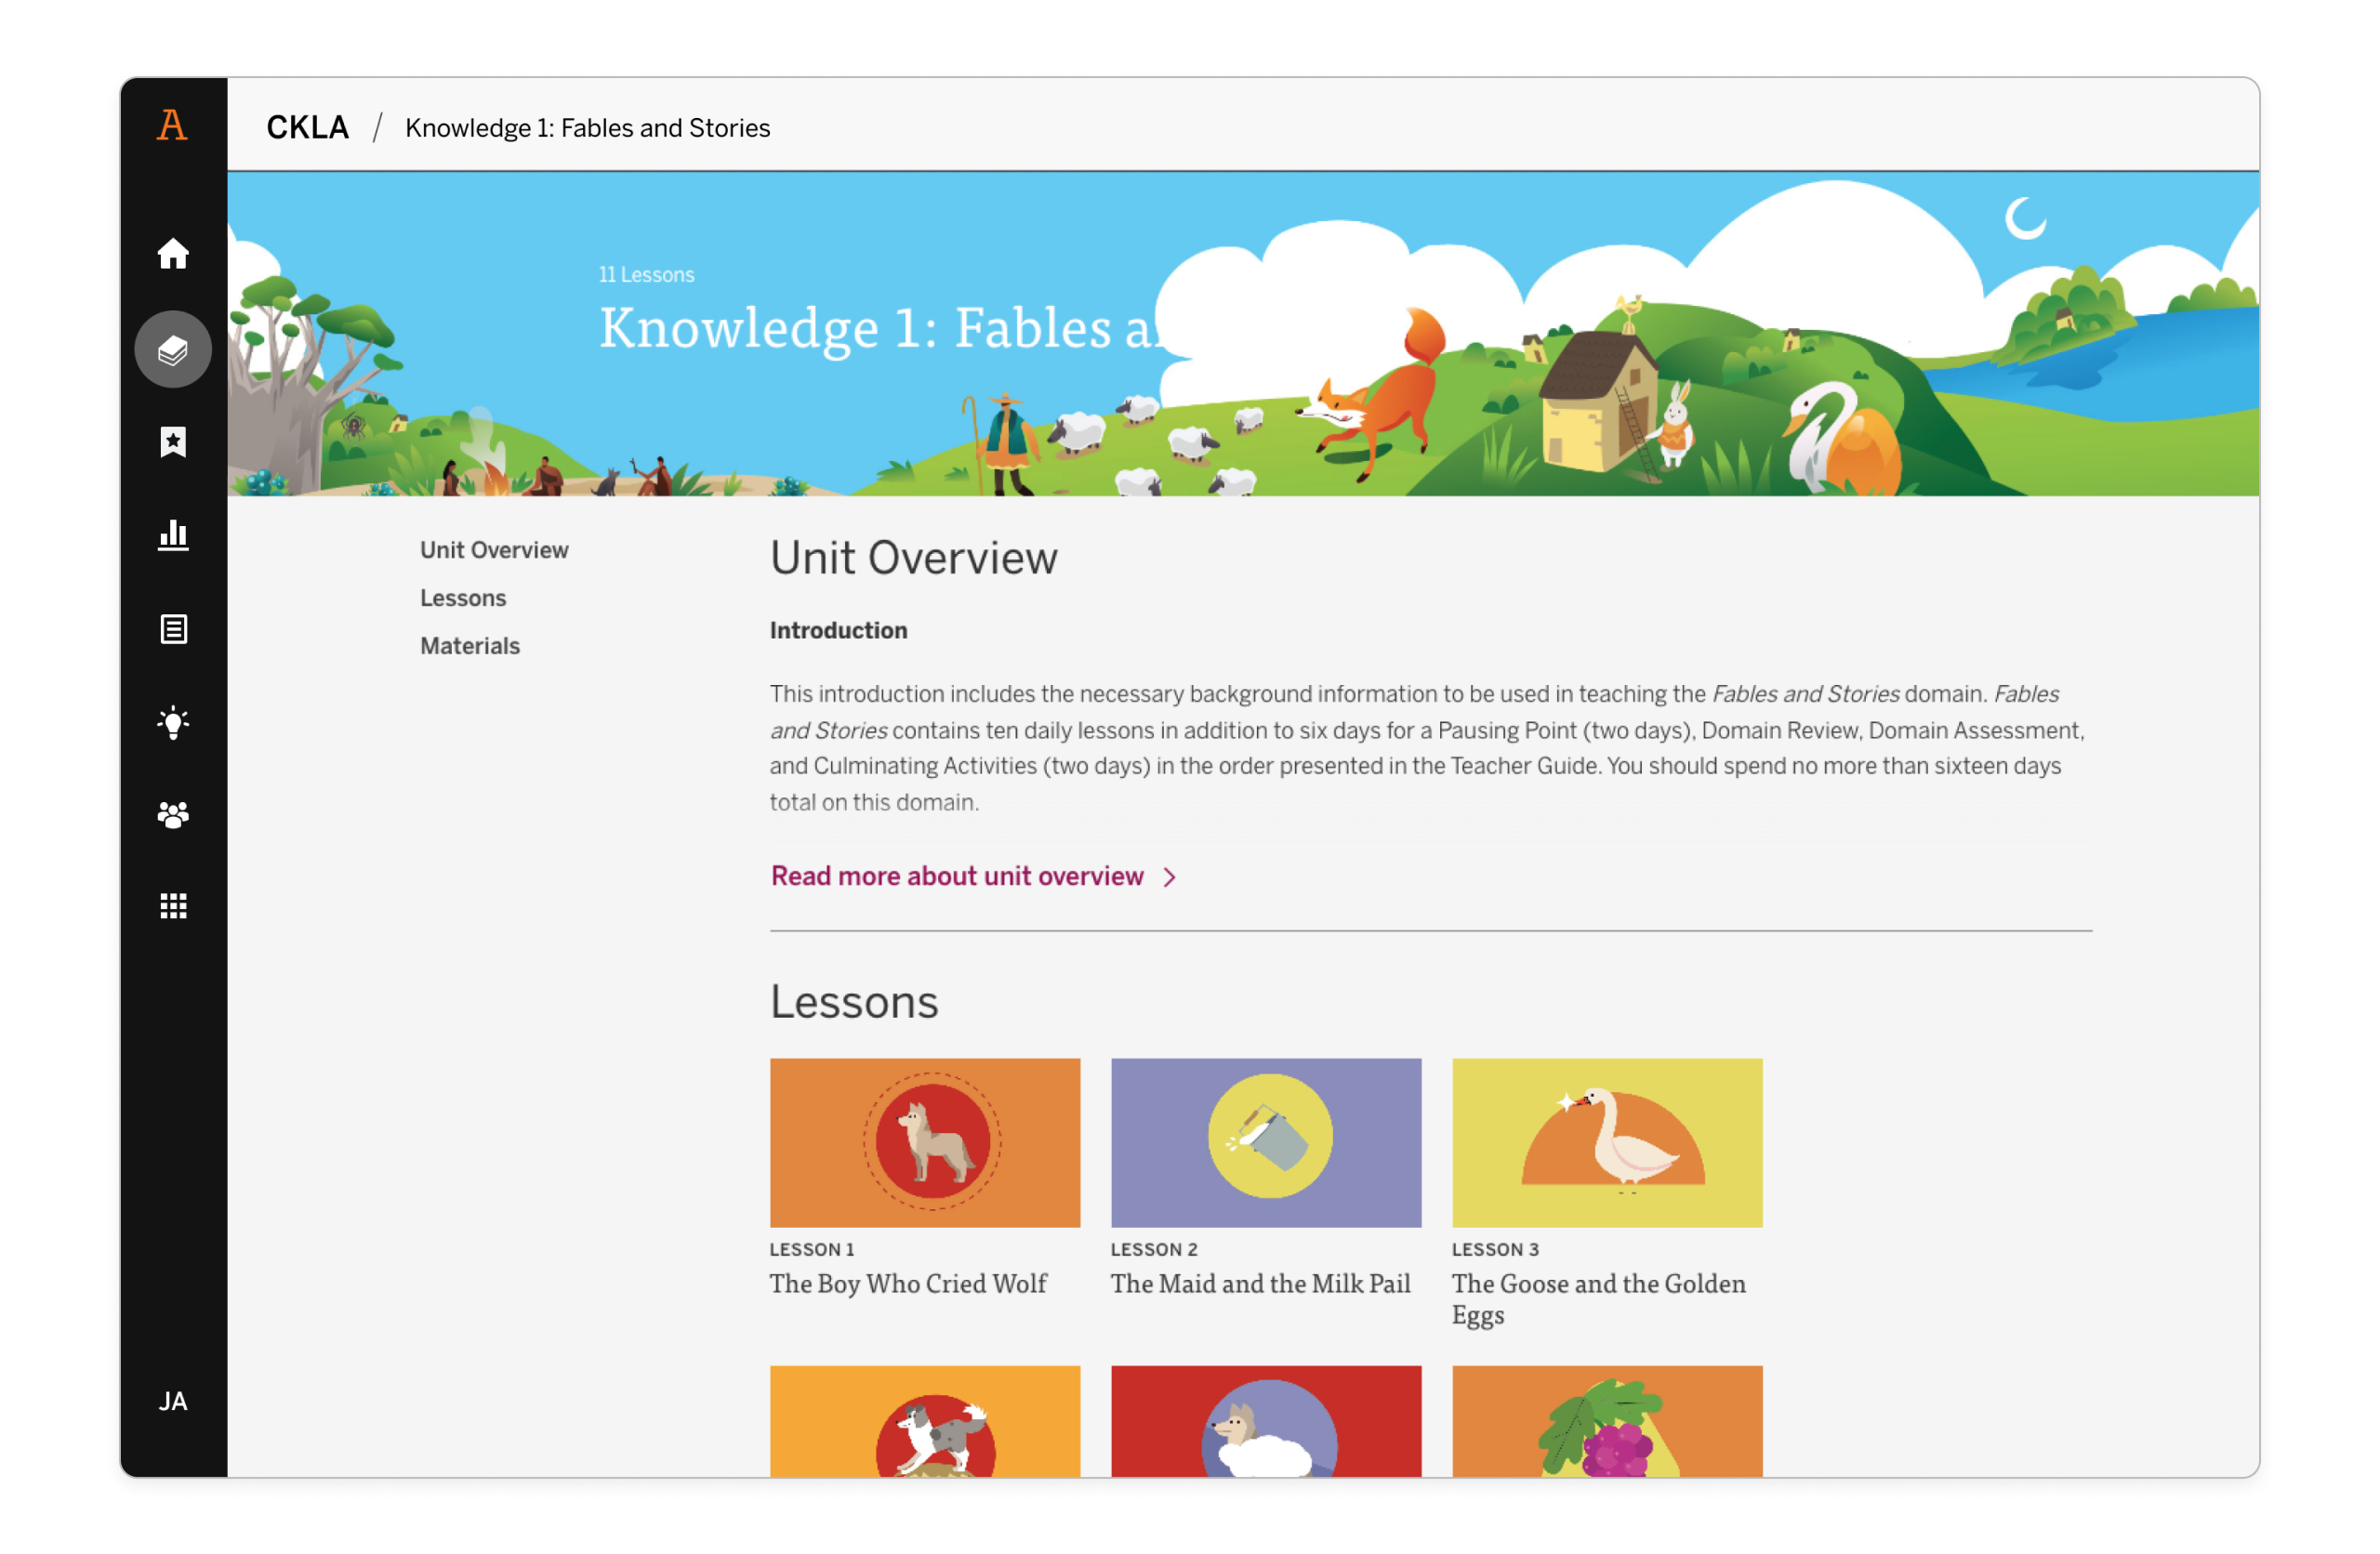2380x1554 pixels.
Task: Go to Home in the sidebar
Action: pyautogui.click(x=173, y=254)
